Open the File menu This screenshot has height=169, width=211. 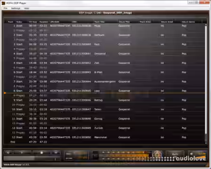pos(6,8)
